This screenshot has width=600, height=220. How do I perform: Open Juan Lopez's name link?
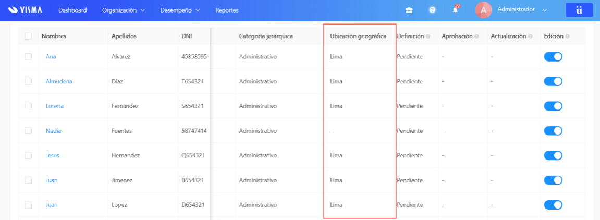(52, 205)
